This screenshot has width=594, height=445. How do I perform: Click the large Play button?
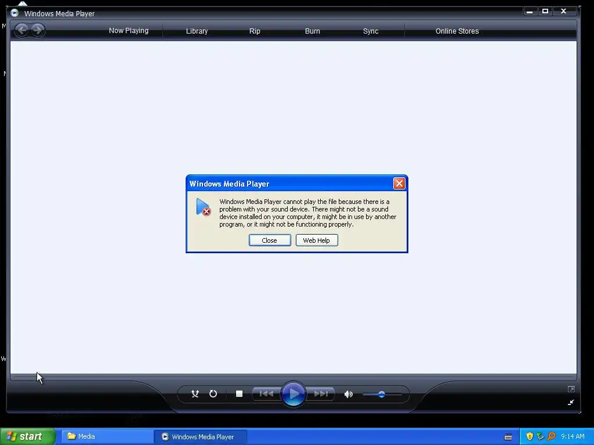click(x=293, y=394)
